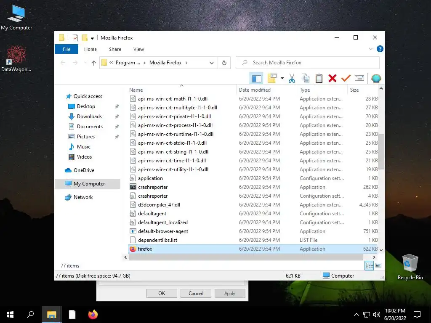431x323 pixels.
Task: Sort by the Name column header
Action: 181,90
